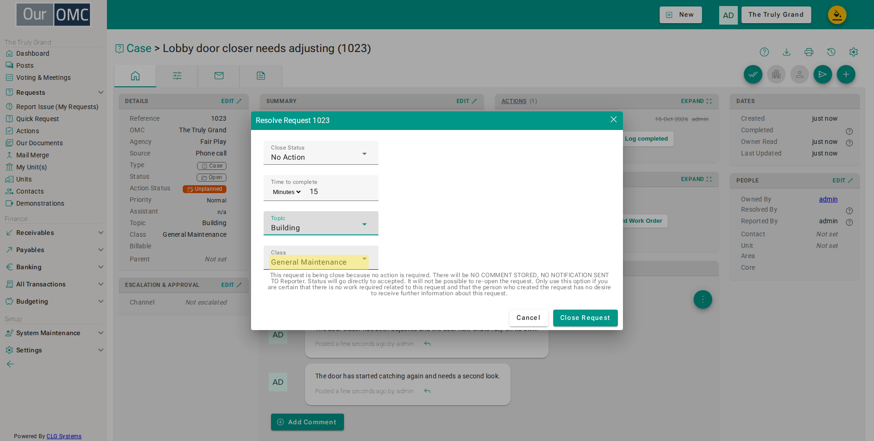Open Mail Merge in sidebar

click(x=33, y=155)
